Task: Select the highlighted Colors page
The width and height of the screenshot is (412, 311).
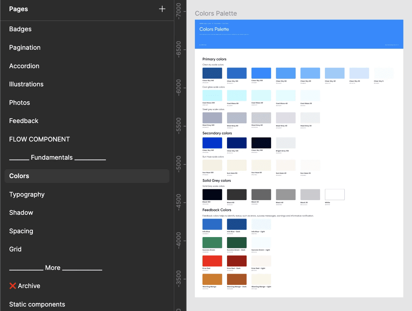Action: pyautogui.click(x=87, y=176)
